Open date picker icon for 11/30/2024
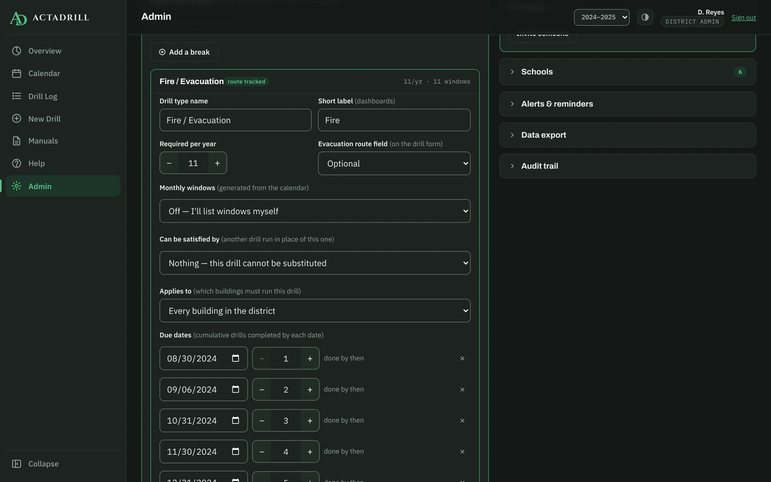The image size is (771, 482). pyautogui.click(x=235, y=451)
